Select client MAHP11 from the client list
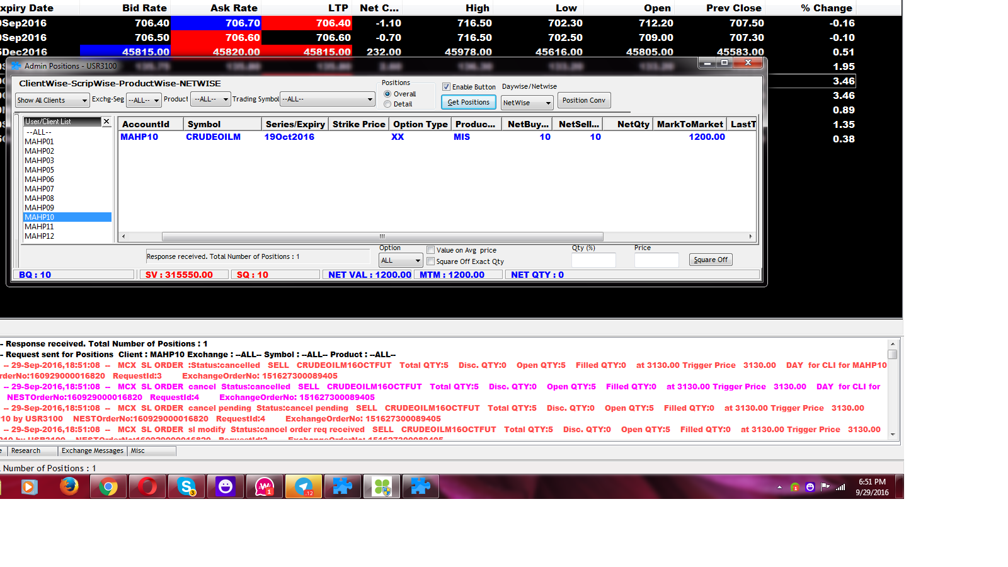Image resolution: width=1008 pixels, height=567 pixels. 38,226
